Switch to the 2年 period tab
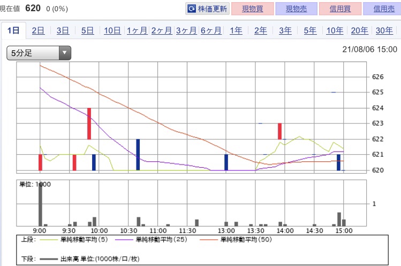Image resolution: width=401 pixels, height=266 pixels. 260,30
